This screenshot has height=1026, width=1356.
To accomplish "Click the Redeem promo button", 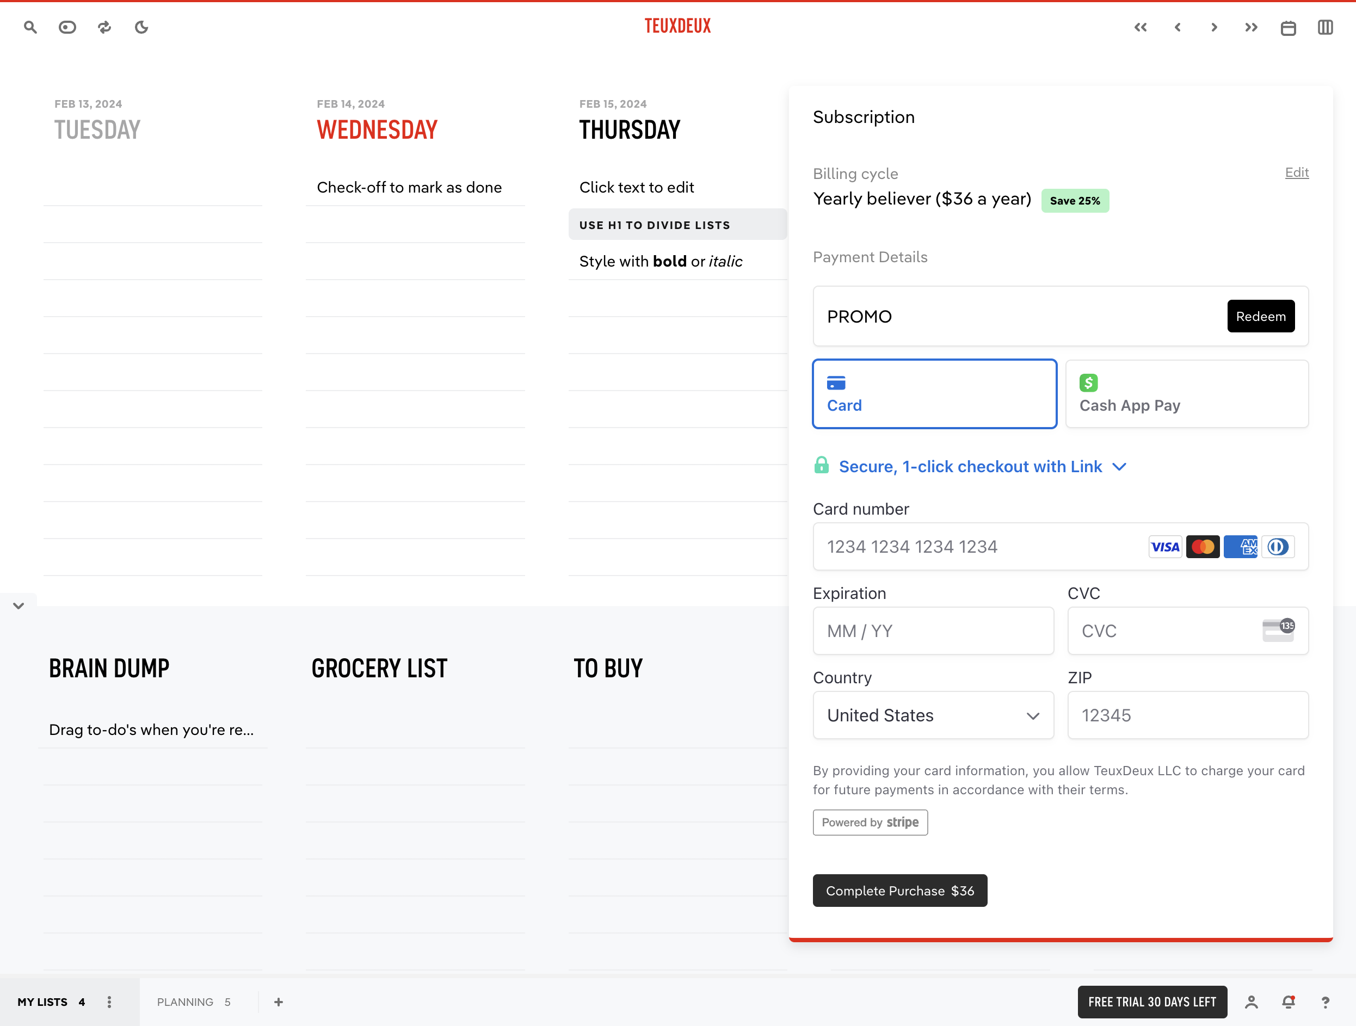I will point(1260,316).
